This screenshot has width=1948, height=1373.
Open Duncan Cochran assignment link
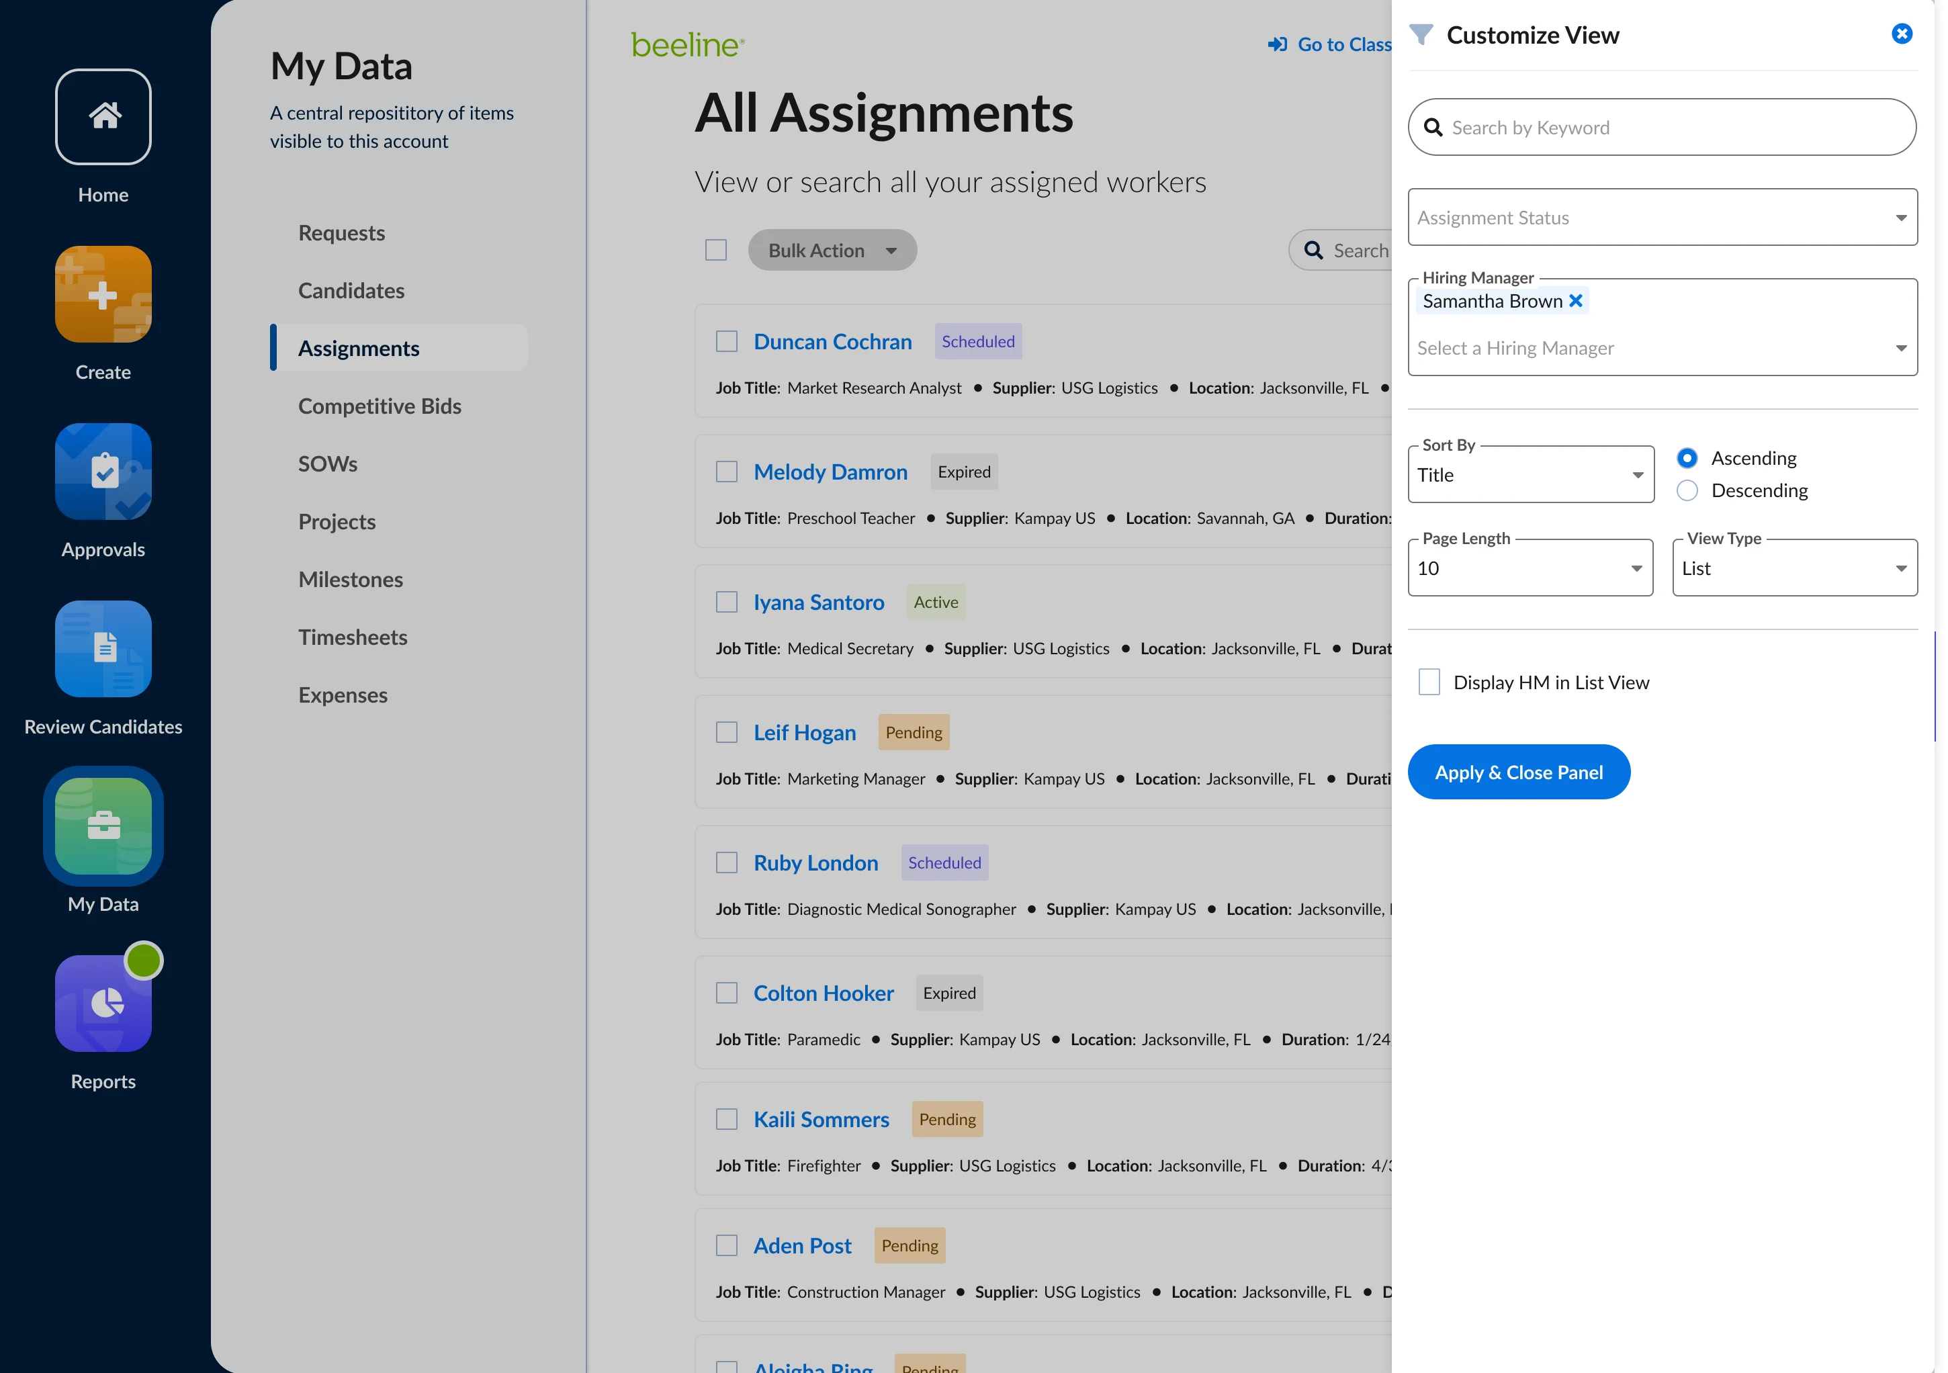coord(832,341)
